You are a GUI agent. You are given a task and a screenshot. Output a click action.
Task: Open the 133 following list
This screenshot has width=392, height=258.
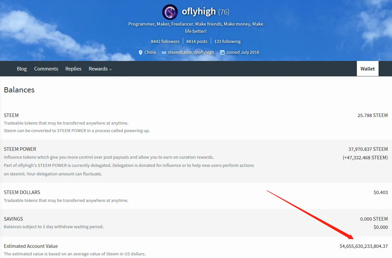(228, 41)
